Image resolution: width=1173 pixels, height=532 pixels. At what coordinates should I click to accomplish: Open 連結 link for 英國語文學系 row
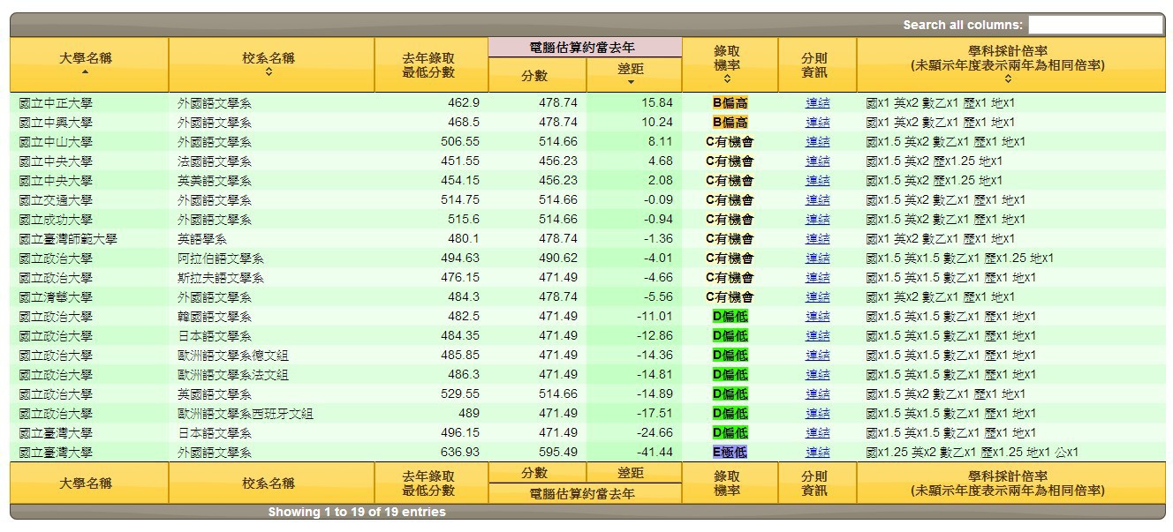pos(817,393)
